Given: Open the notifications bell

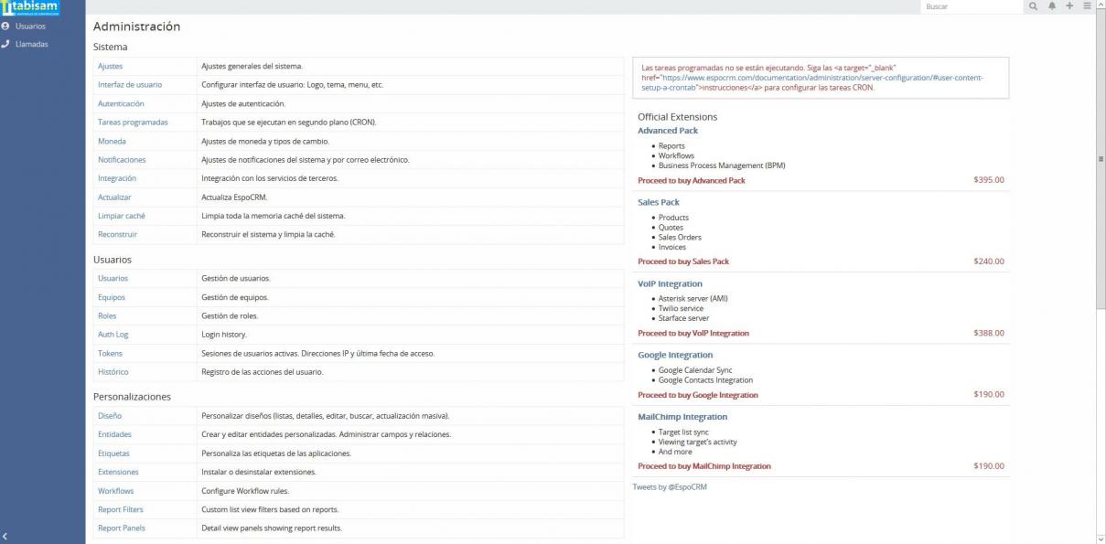Looking at the screenshot, I should coord(1052,6).
